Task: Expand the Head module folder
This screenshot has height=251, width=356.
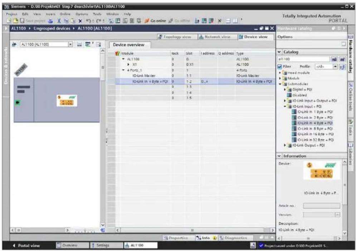Action: tap(280, 73)
